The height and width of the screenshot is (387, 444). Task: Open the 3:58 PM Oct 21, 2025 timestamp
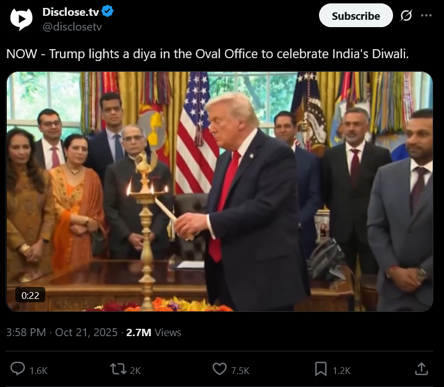pyautogui.click(x=62, y=332)
